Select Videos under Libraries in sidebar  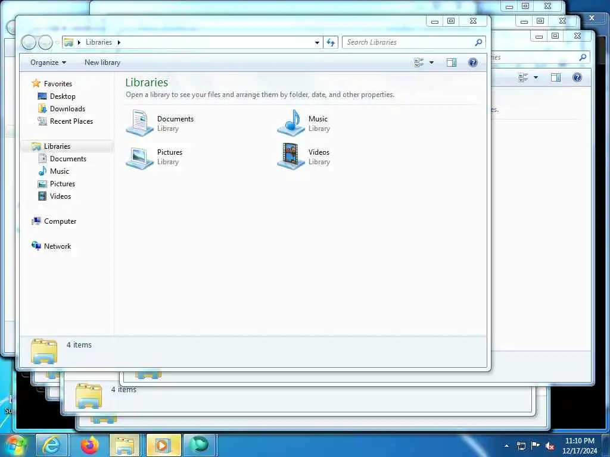60,196
